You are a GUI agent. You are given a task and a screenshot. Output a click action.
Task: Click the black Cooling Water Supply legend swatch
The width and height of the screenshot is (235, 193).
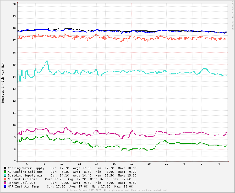coord(5,168)
